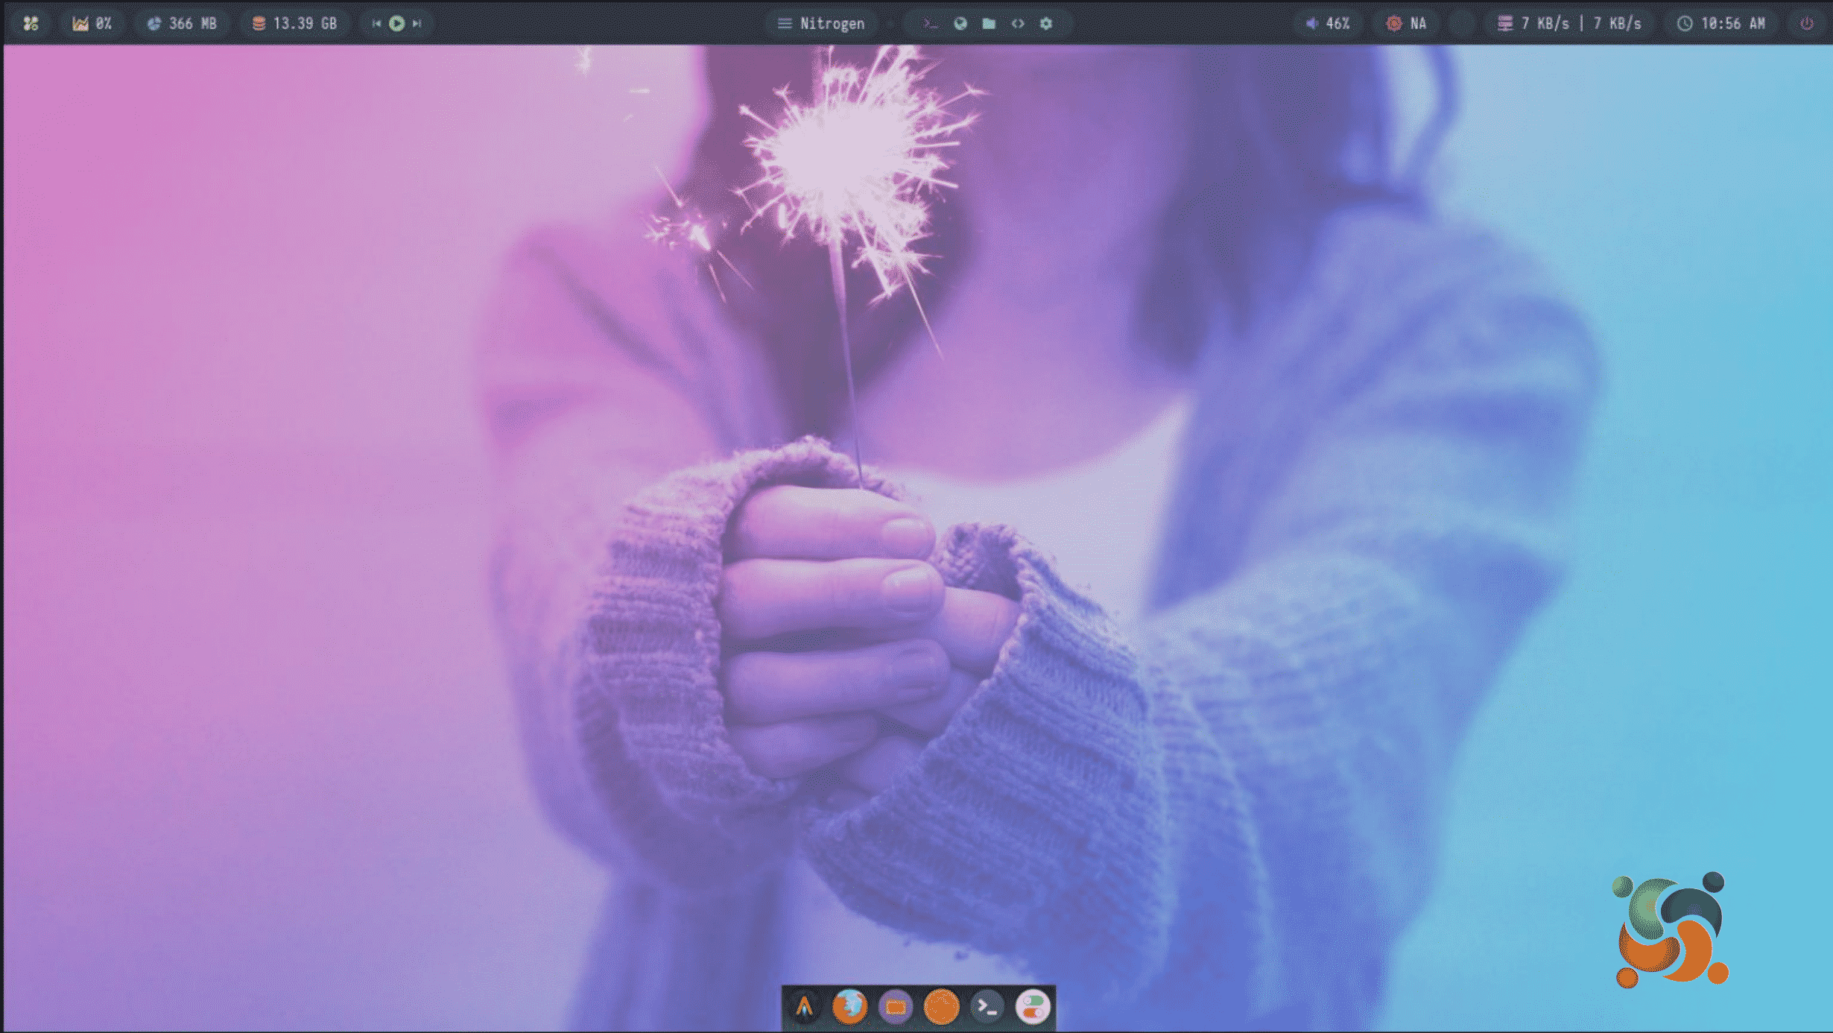Start playback with the green play button
This screenshot has width=1833, height=1033.
click(x=397, y=24)
